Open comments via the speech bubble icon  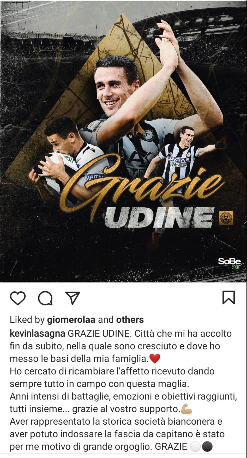[x=45, y=298]
